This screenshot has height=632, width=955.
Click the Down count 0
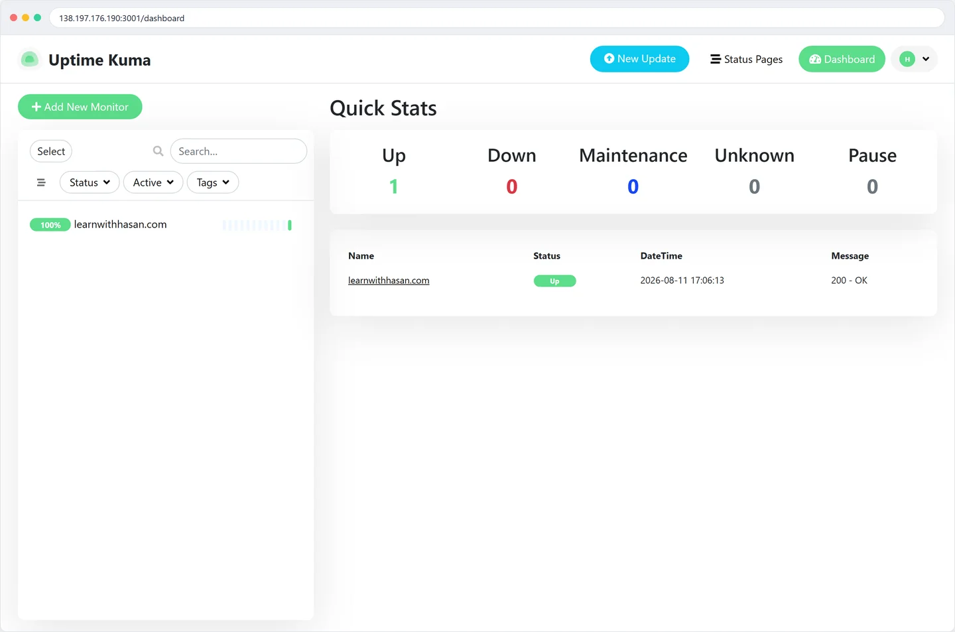click(x=512, y=187)
